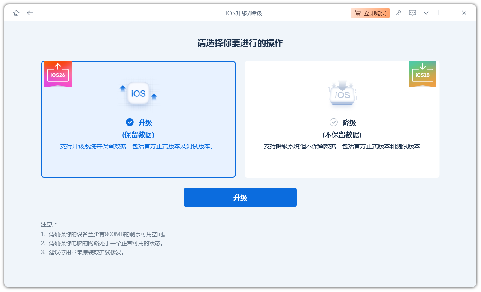Expand the title bar chevron menu
Viewport: 481px width, 292px height.
click(426, 13)
